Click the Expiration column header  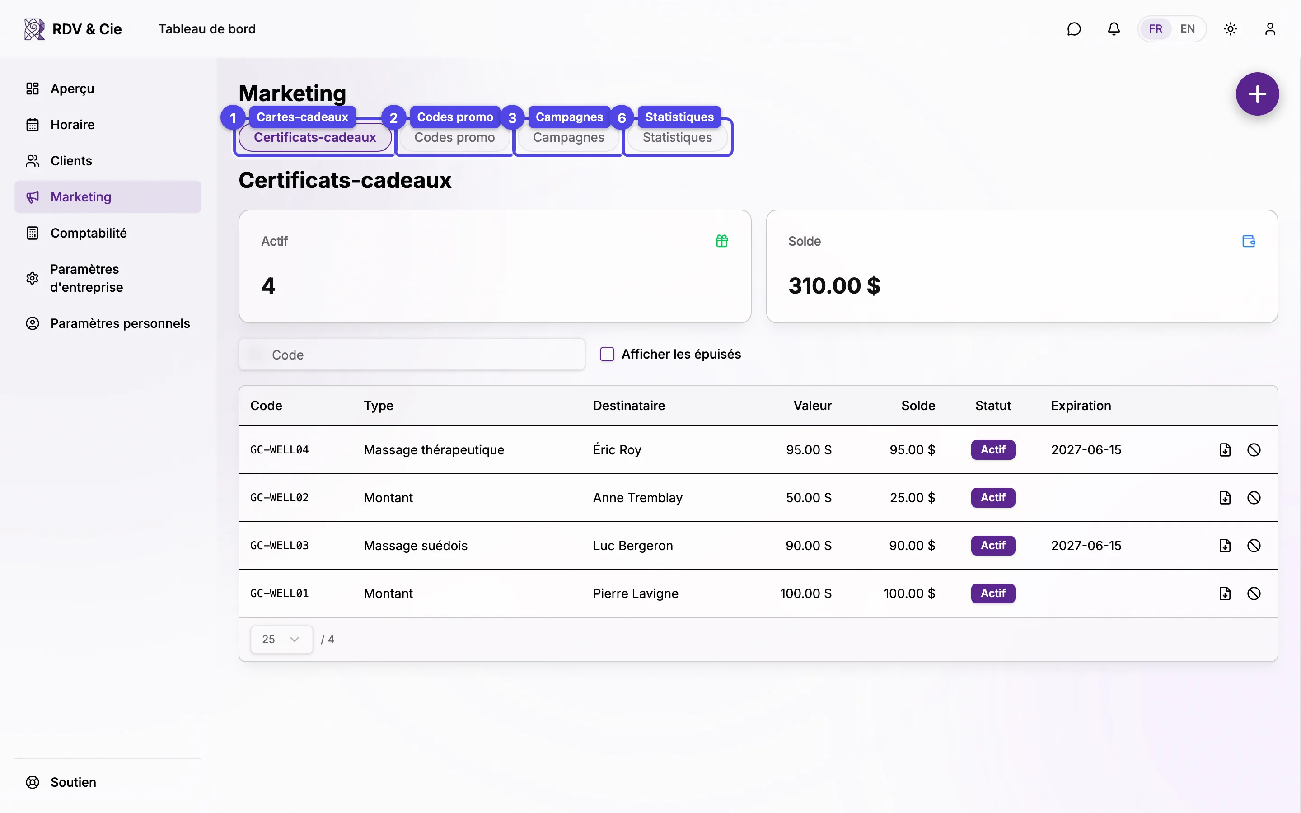1081,406
